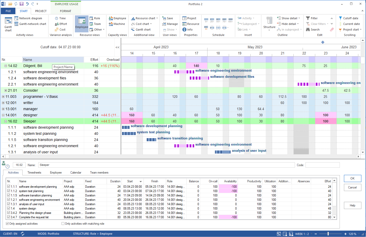
Task: Expand the Consider row 21.01
Action: click(6, 90)
